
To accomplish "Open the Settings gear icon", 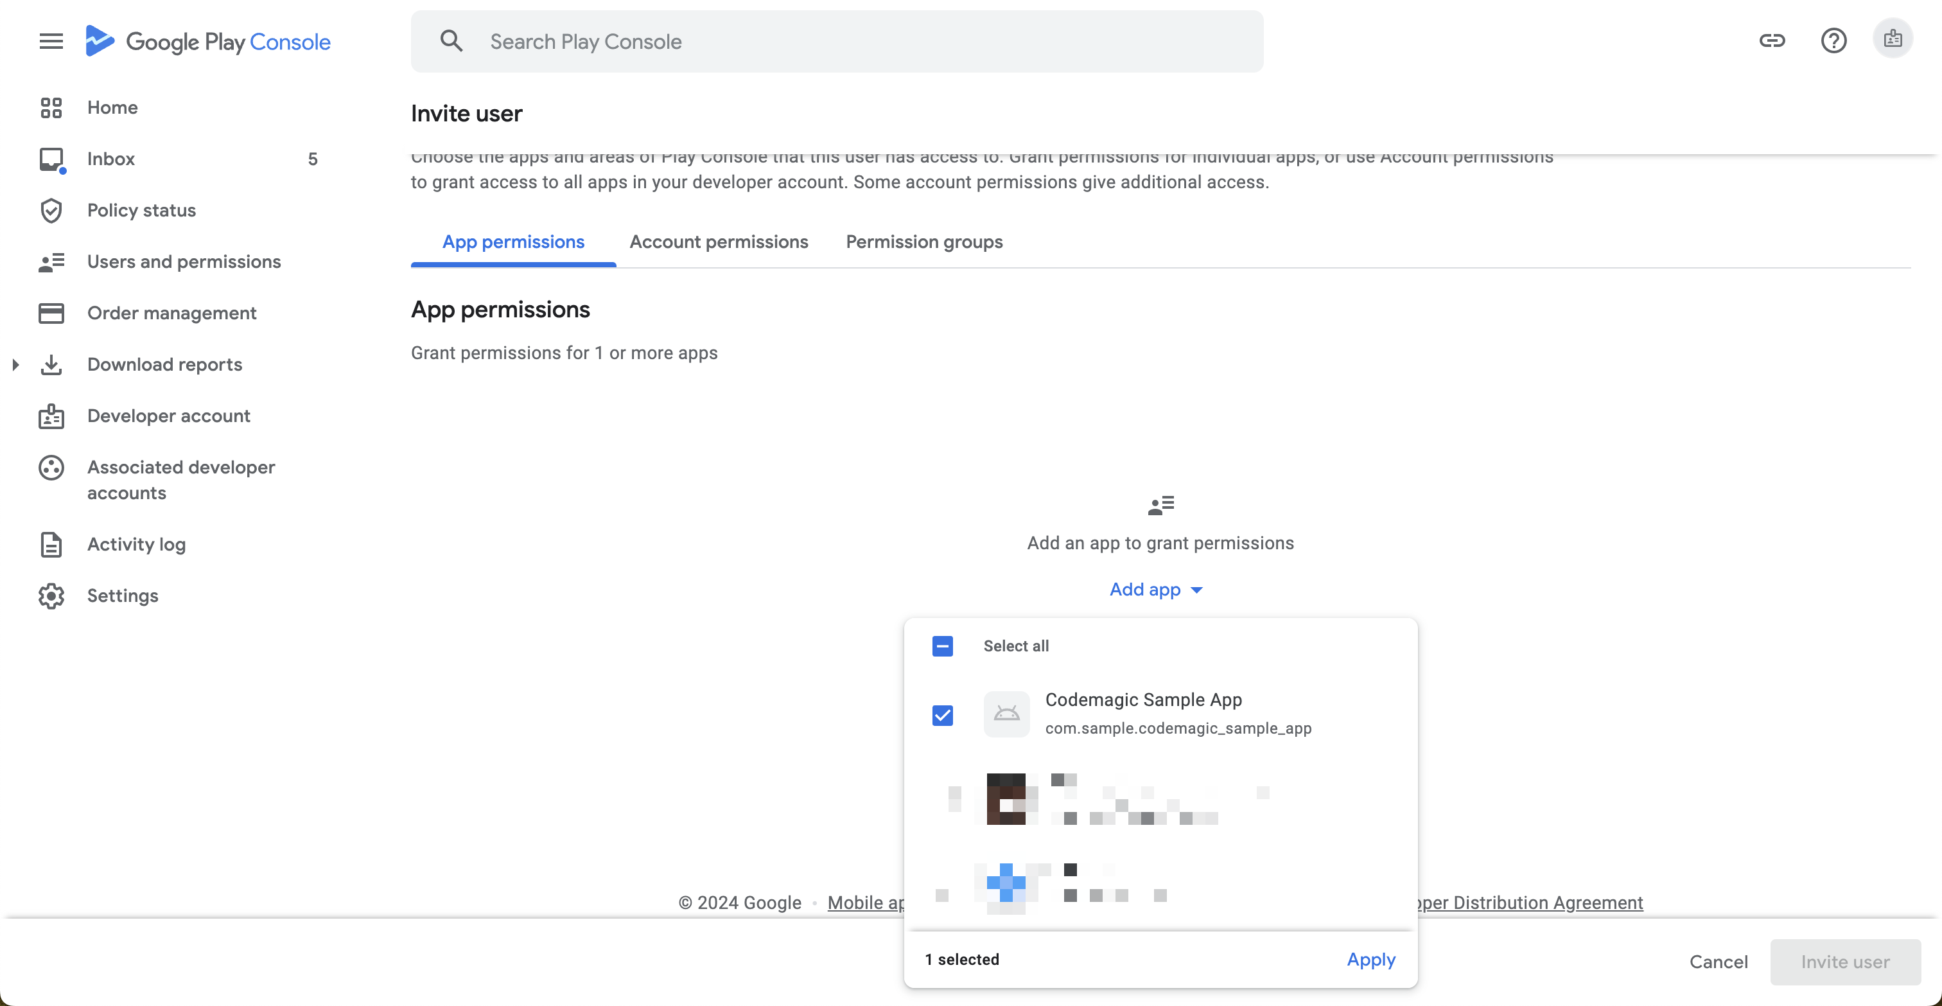I will tap(51, 594).
